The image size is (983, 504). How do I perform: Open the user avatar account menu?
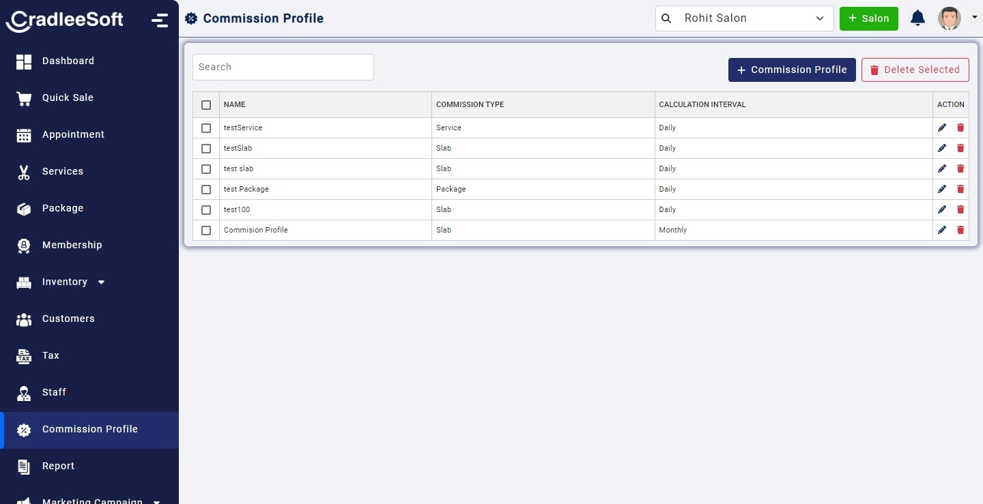950,18
